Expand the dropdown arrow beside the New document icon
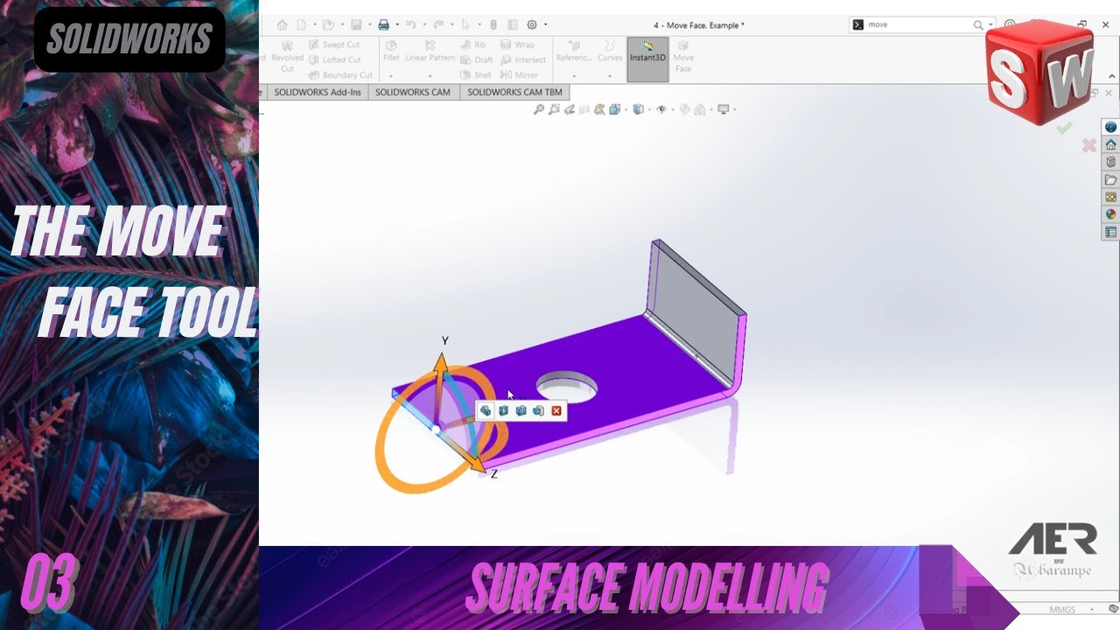Viewport: 1120px width, 630px height. click(x=315, y=24)
